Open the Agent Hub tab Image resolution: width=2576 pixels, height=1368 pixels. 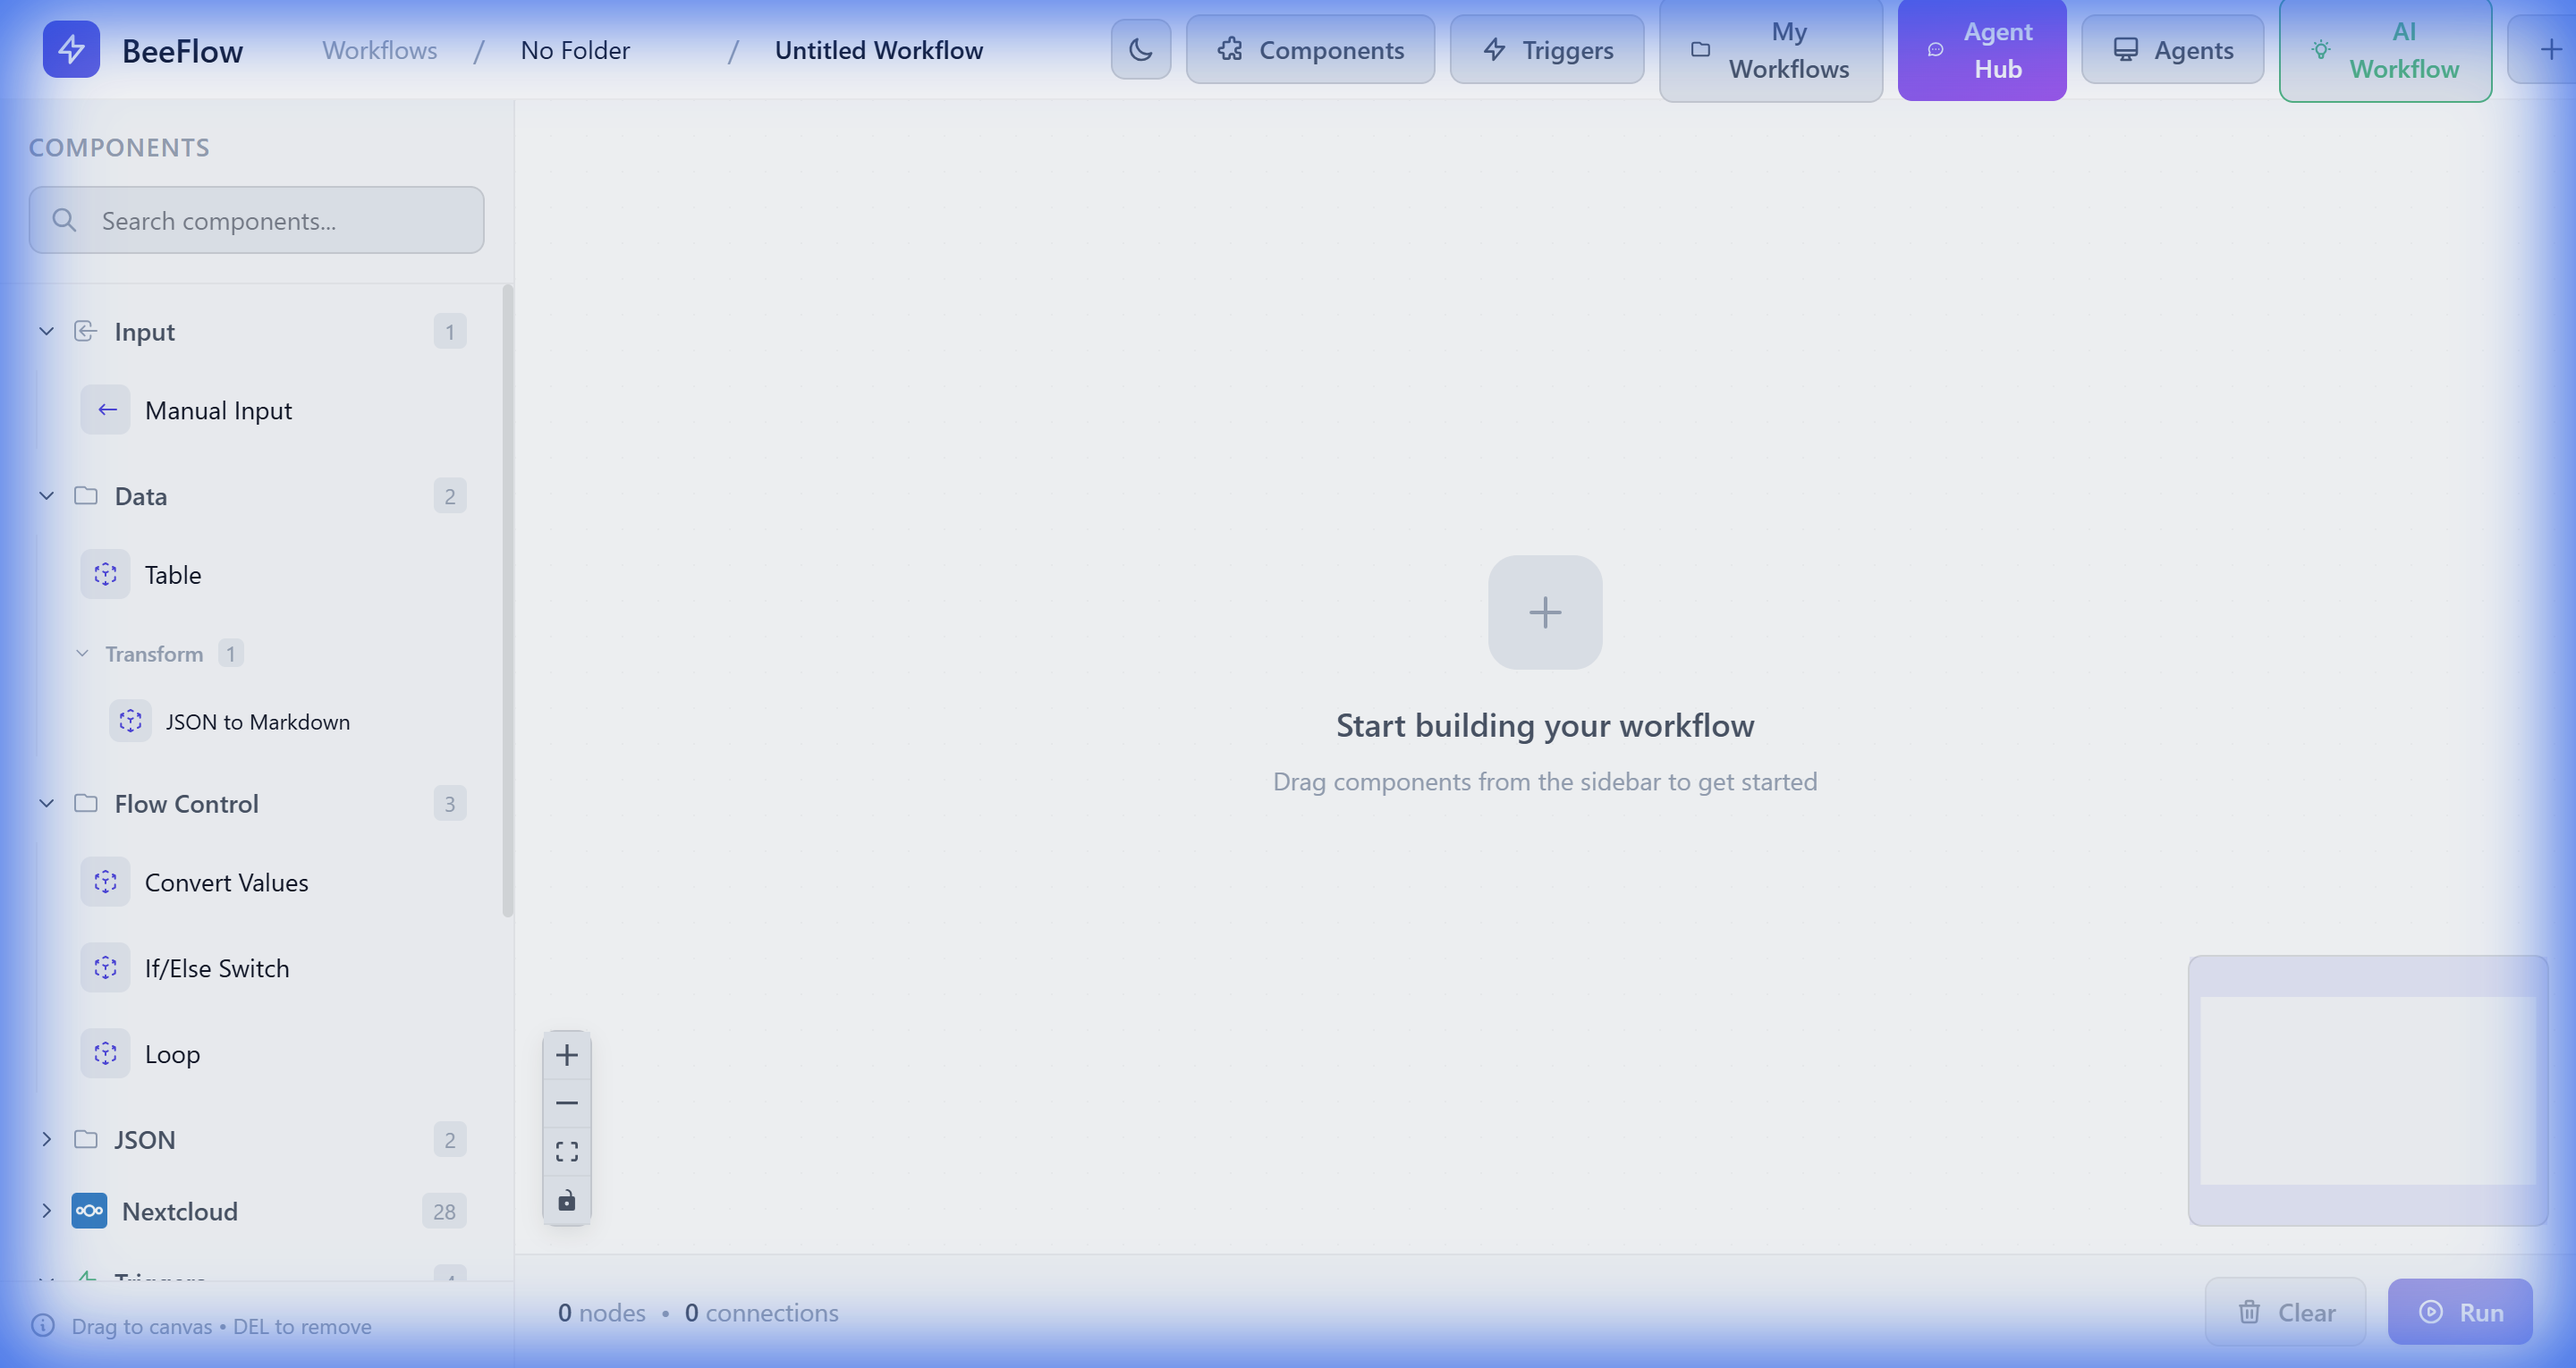tap(1981, 49)
